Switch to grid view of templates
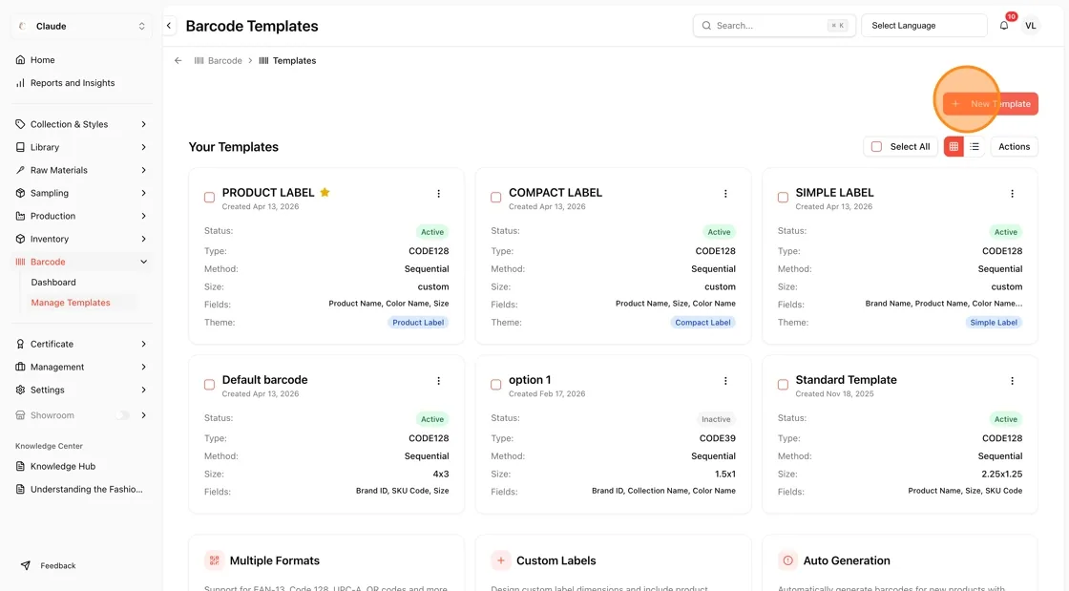This screenshot has height=591, width=1069. [x=954, y=147]
